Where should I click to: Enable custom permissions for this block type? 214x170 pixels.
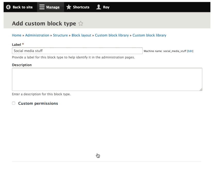pos(13,103)
